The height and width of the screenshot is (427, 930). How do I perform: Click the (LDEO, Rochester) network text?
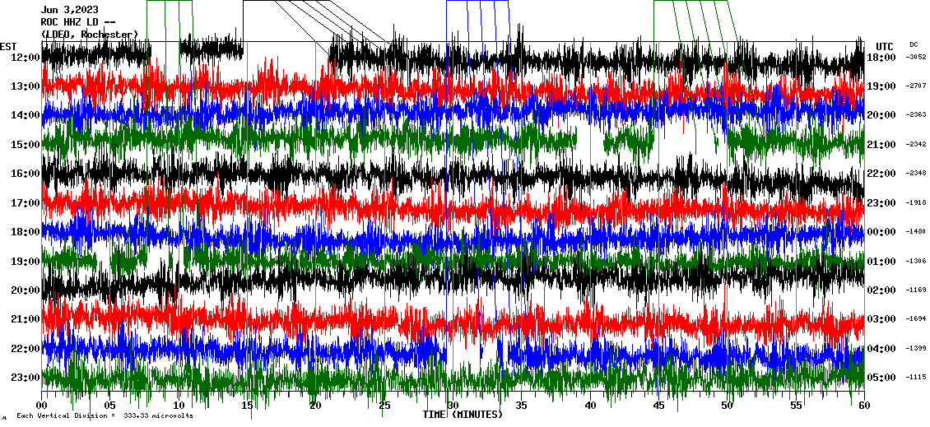[x=89, y=35]
